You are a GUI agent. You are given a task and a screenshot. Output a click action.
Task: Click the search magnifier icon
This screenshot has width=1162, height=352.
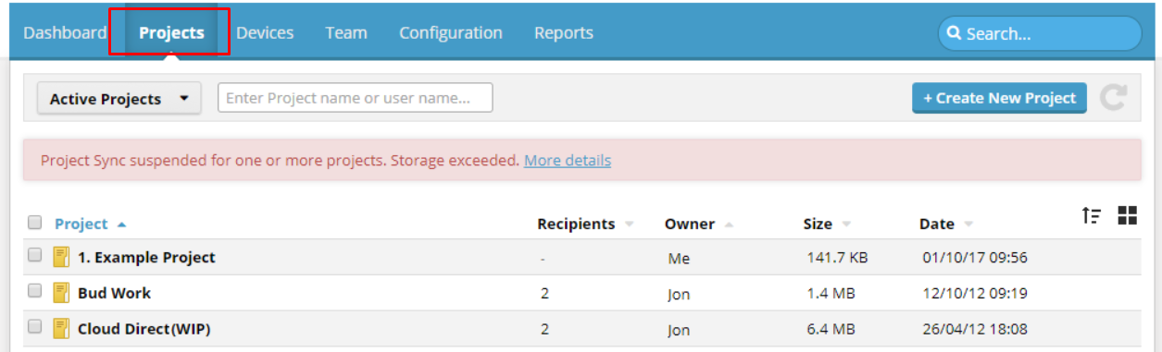point(955,34)
